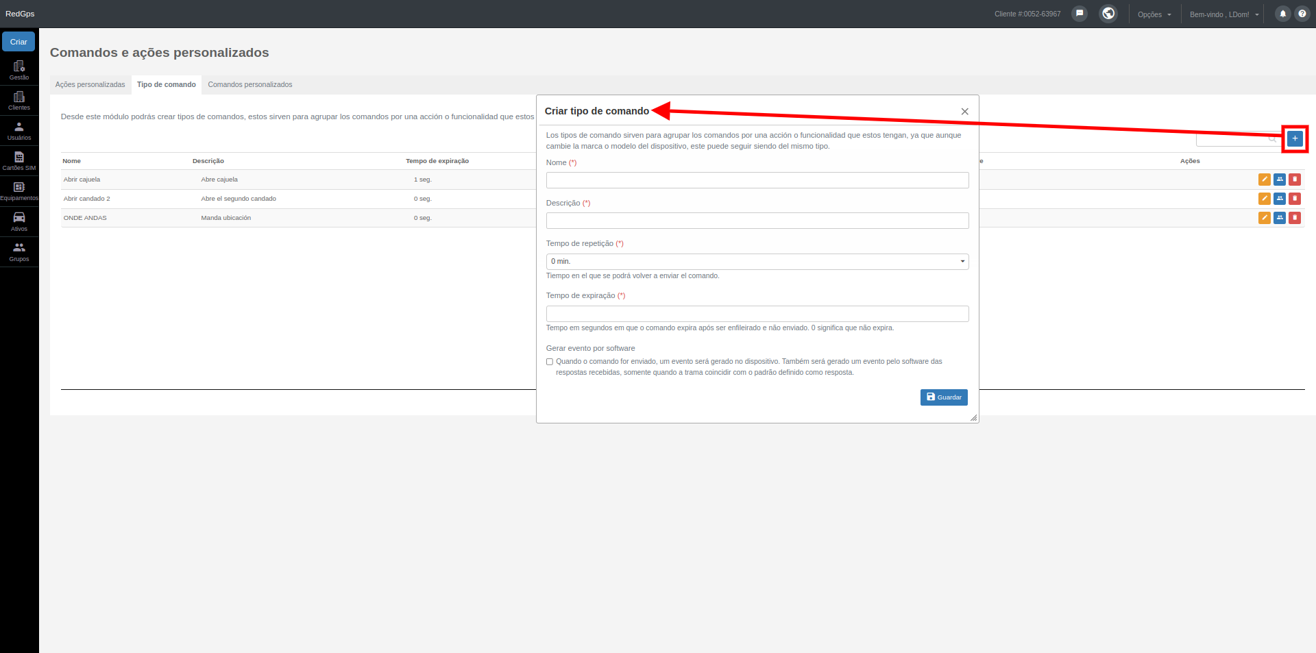The width and height of the screenshot is (1316, 653).
Task: Open the Gestão sidebar section
Action: click(x=19, y=71)
